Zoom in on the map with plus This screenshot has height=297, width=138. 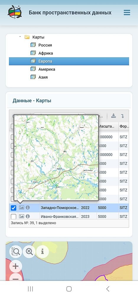[x=16, y=266]
